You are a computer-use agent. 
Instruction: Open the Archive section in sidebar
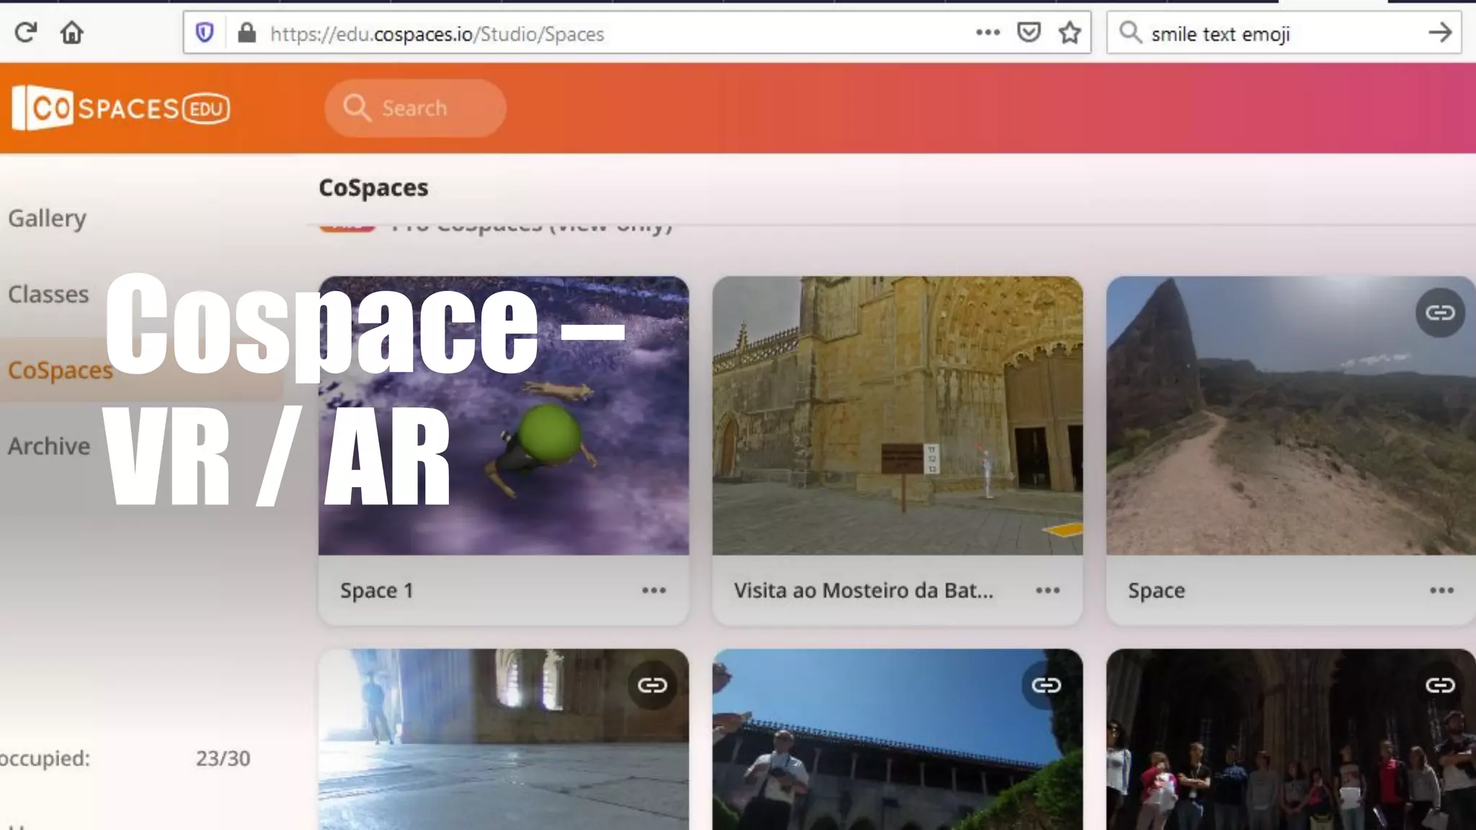point(49,446)
